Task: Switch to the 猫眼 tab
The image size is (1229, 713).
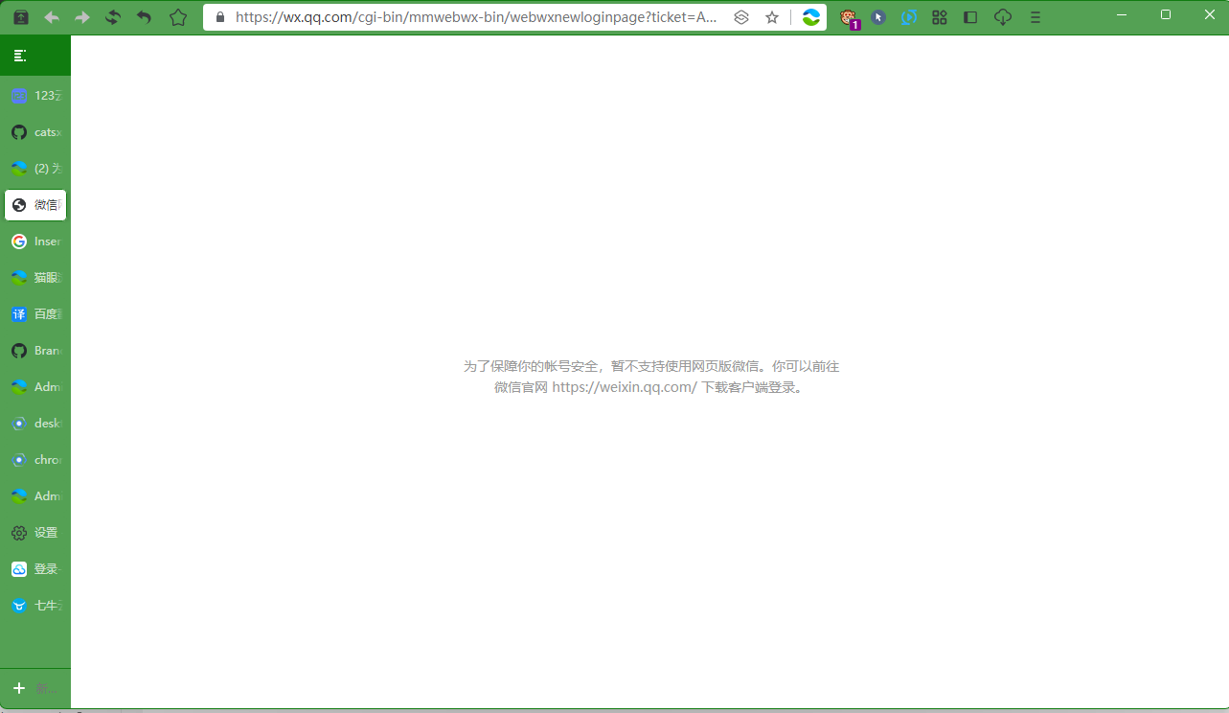Action: click(35, 278)
